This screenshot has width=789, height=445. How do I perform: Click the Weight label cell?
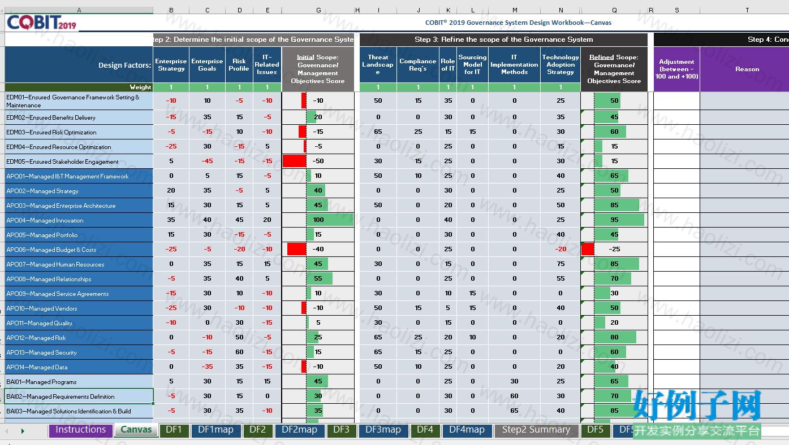pos(79,88)
